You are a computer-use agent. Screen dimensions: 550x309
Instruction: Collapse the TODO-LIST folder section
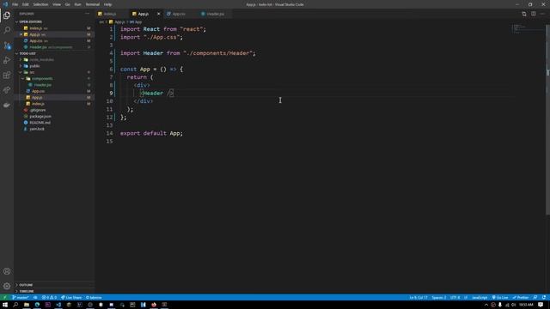27,53
